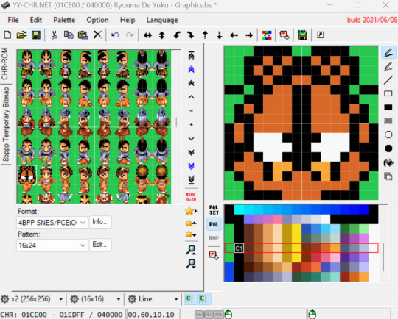Pick the cyan swatch in top palette row
The width and height of the screenshot is (398, 319).
pos(239,210)
